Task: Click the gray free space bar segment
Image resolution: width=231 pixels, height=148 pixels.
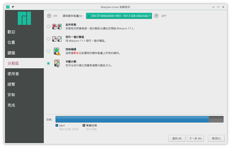Action: click(216, 119)
